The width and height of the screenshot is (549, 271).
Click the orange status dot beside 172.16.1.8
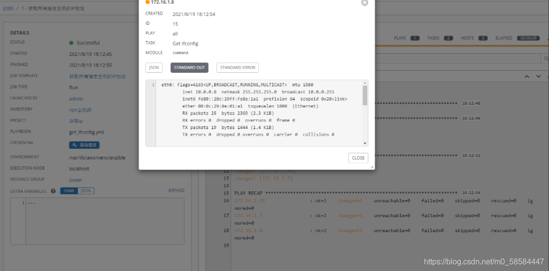point(147,2)
